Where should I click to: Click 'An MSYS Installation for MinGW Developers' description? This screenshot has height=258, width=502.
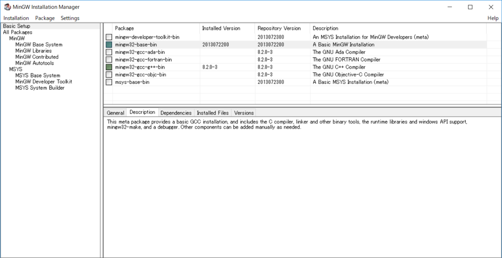[371, 37]
